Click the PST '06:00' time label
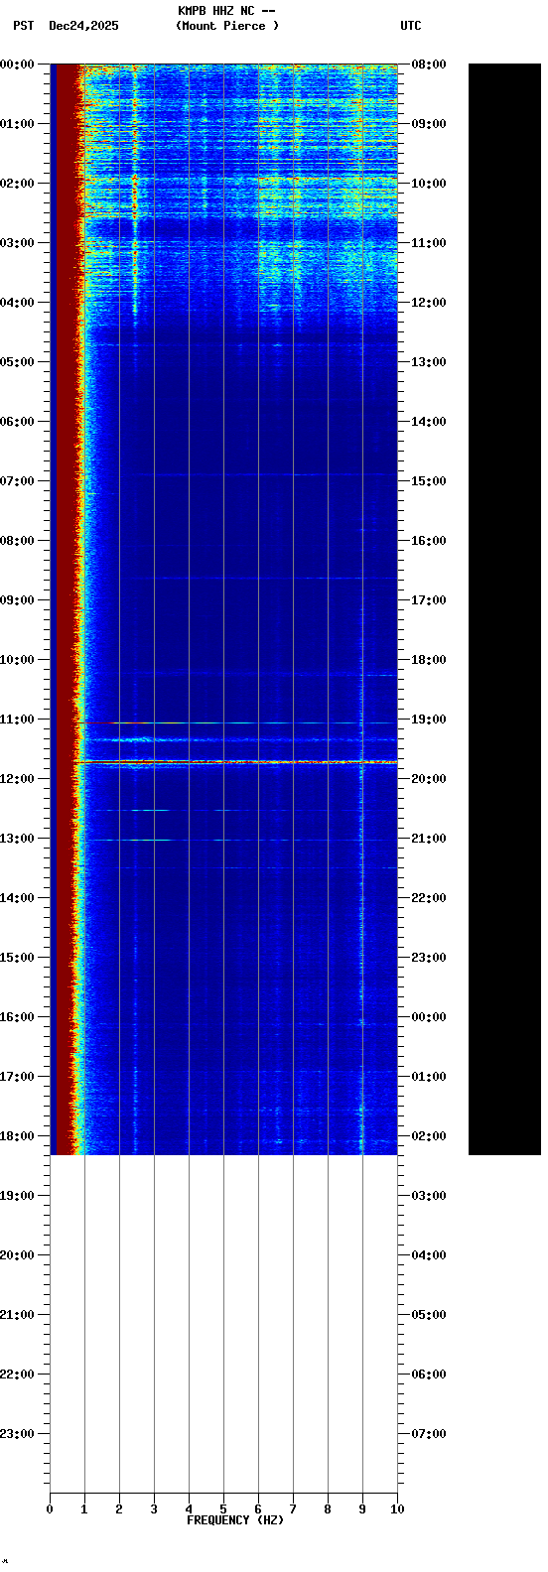This screenshot has height=1572, width=548. click(x=18, y=422)
